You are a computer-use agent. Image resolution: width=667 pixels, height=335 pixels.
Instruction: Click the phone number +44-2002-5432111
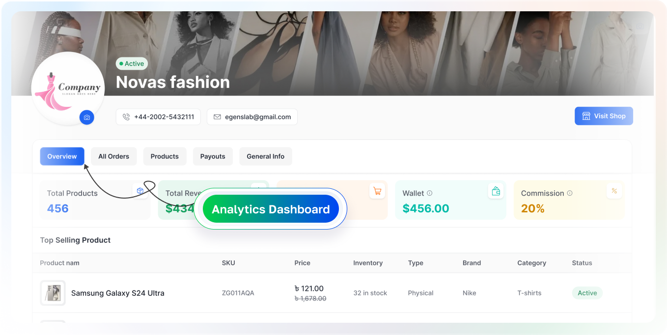pyautogui.click(x=158, y=117)
